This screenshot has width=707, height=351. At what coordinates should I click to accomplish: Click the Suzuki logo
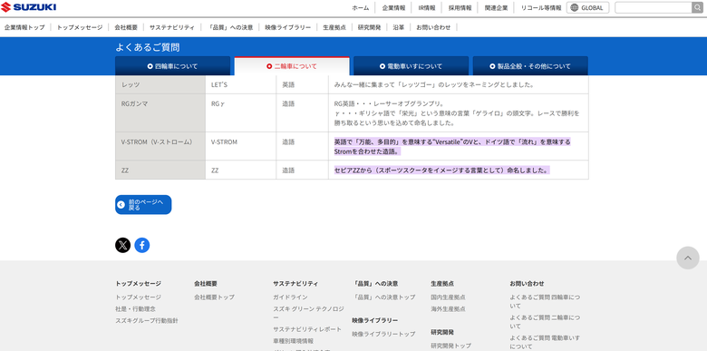click(28, 7)
